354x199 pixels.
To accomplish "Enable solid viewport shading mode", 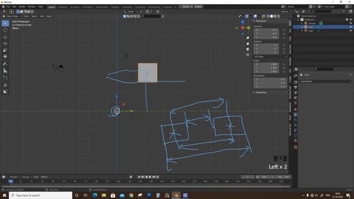I will [x=272, y=16].
